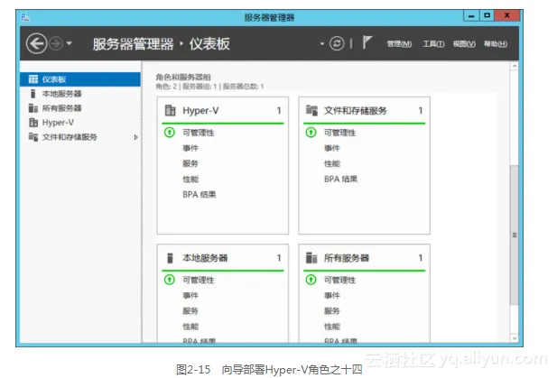Select 所有服务器 in the sidebar

coord(80,108)
